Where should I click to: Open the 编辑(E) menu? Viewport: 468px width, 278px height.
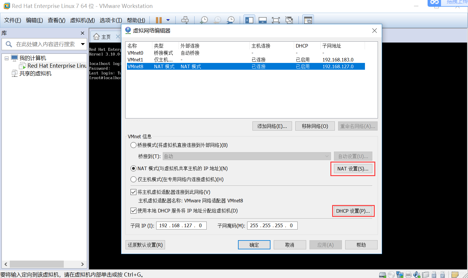pos(34,20)
